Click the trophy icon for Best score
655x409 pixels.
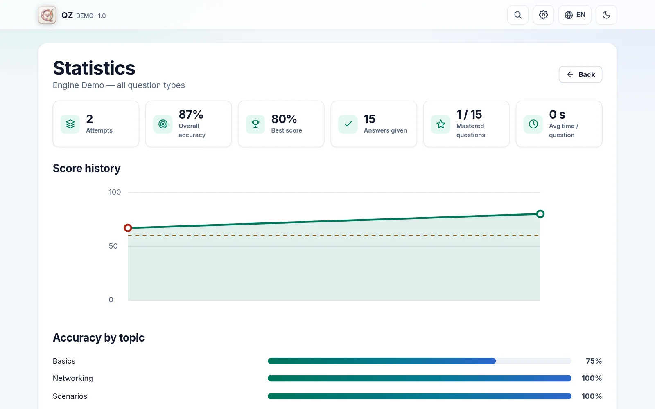[255, 124]
